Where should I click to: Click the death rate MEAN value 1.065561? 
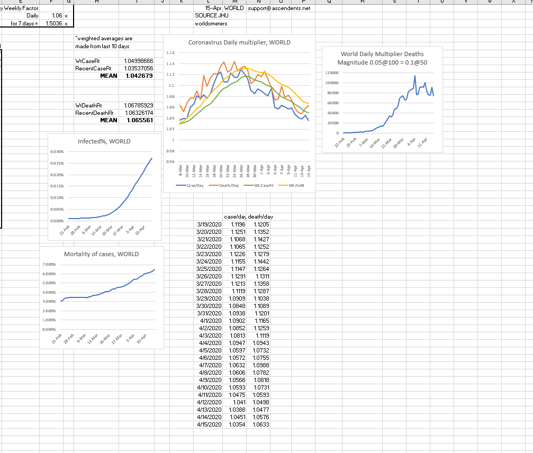(139, 120)
